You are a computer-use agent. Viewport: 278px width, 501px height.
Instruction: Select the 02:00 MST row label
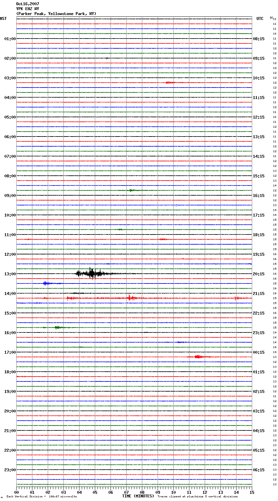[10, 58]
